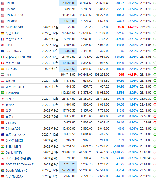The image size is (157, 179).
Task: Click the French flag beside 프랑스 CAC
Action: tap(3, 39)
